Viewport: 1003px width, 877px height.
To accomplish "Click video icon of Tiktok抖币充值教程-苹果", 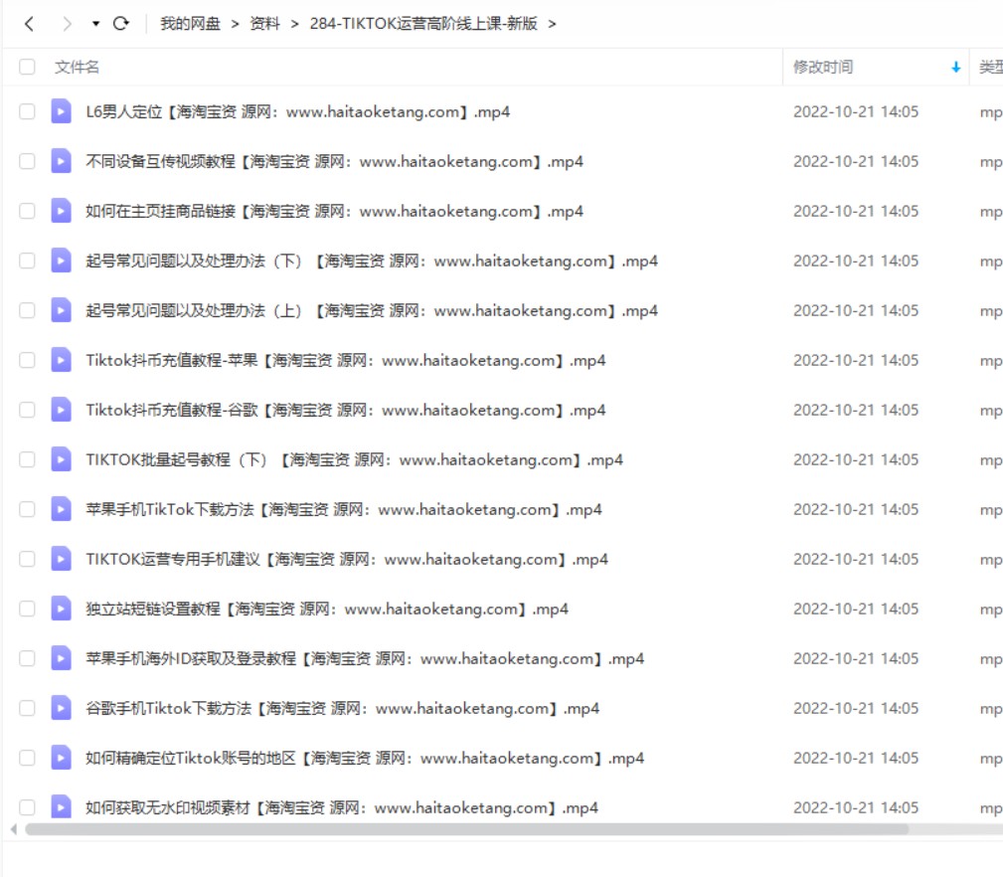I will pyautogui.click(x=61, y=360).
